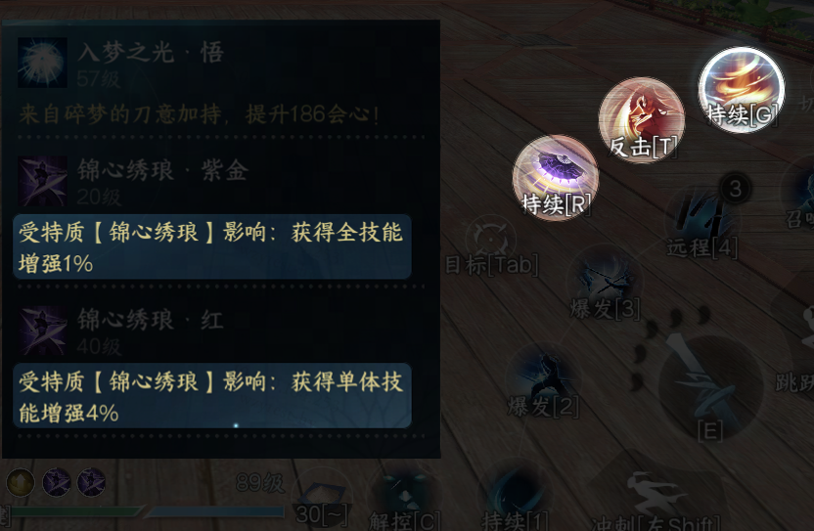Use the 持续[R] purple fan skill
Screen dimensions: 814x531
[x=556, y=178]
